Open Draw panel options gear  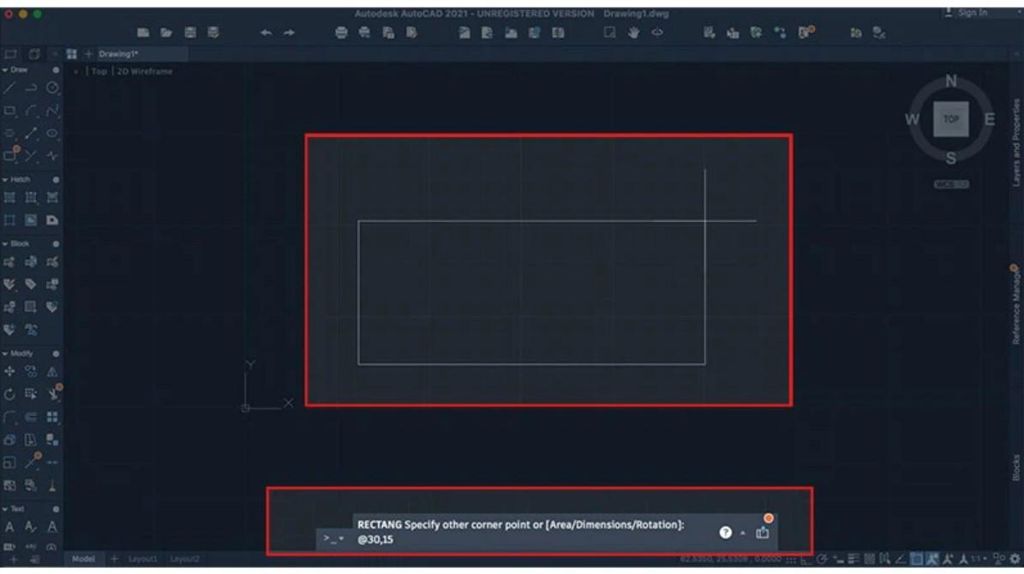click(56, 70)
